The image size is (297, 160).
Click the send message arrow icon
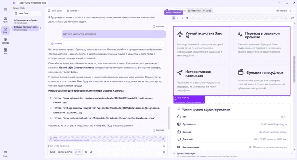tap(164, 146)
